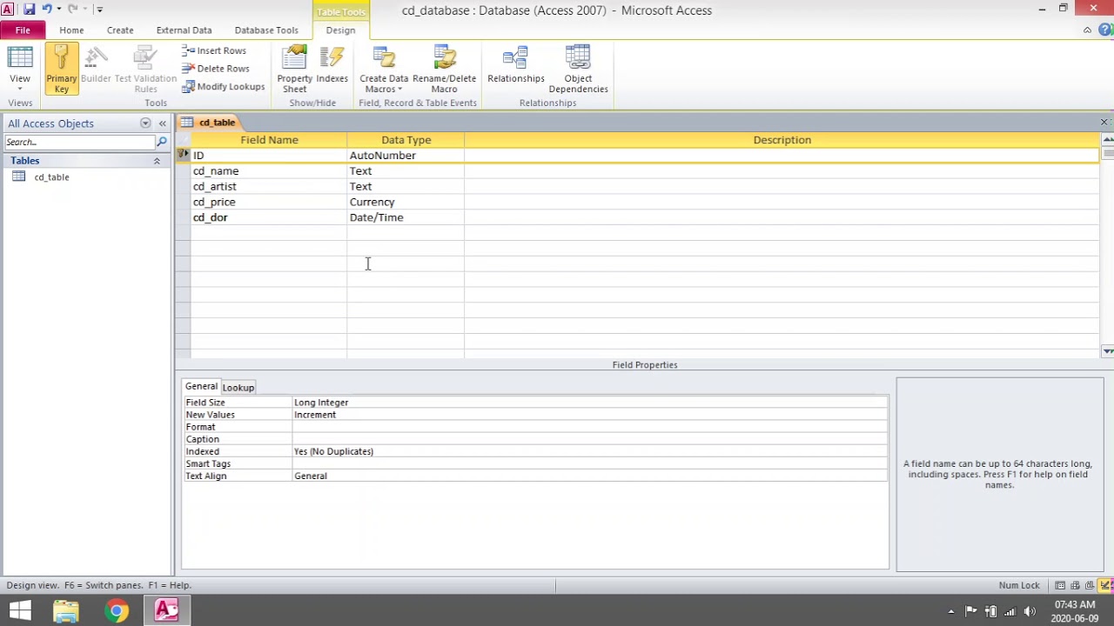This screenshot has height=626, width=1114.
Task: Toggle the Indexes window
Action: pyautogui.click(x=332, y=65)
